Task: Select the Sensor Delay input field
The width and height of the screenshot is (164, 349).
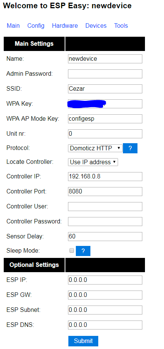Action: click(105, 237)
